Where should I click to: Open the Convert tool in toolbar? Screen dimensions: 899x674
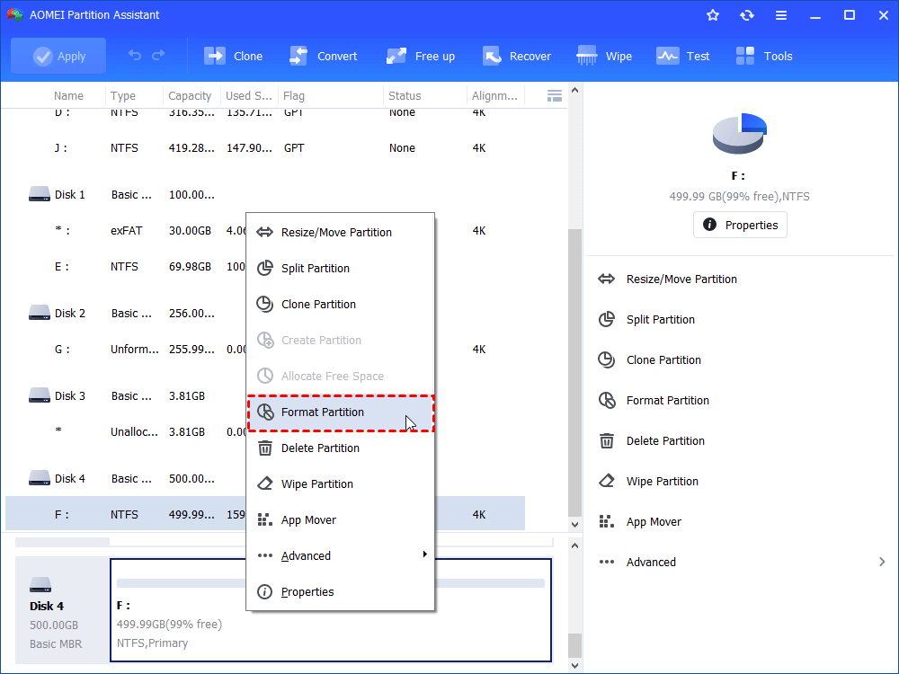click(x=299, y=56)
